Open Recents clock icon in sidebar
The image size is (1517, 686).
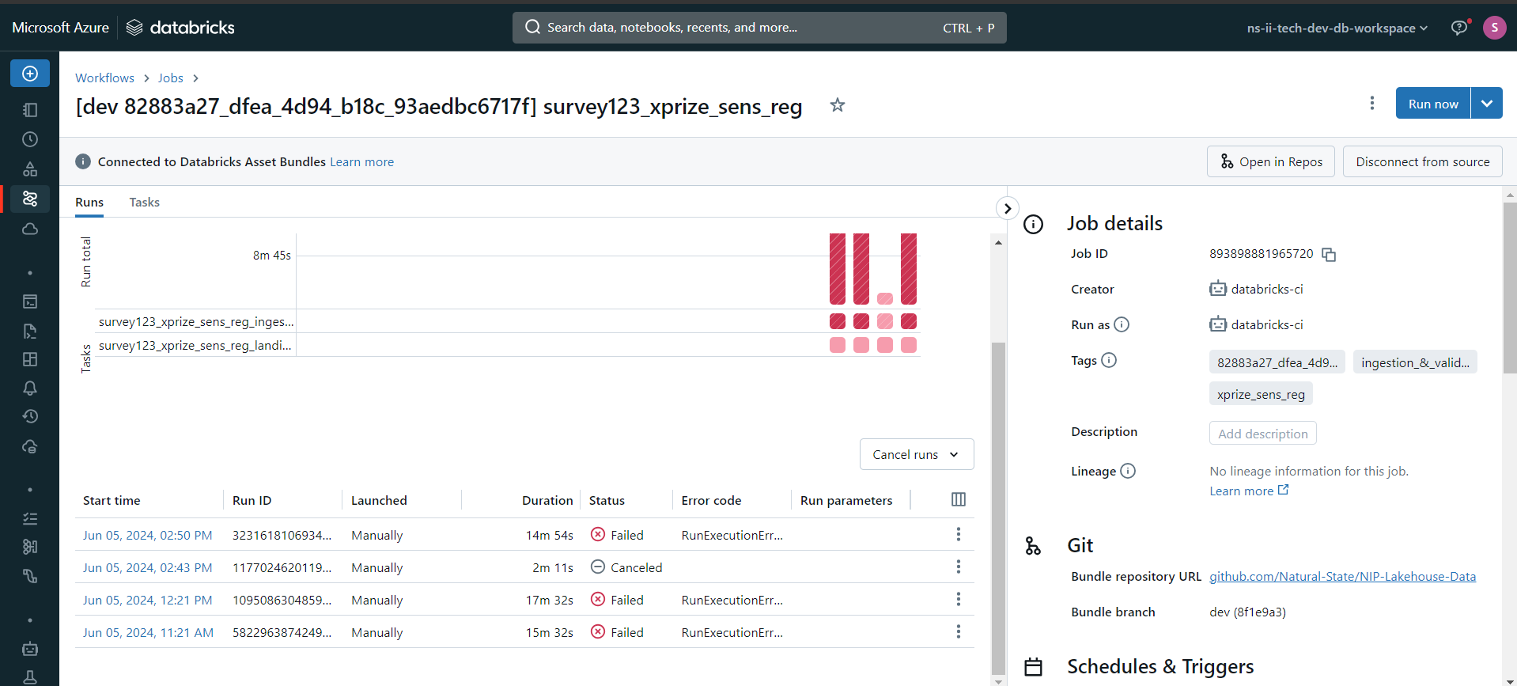pos(30,139)
